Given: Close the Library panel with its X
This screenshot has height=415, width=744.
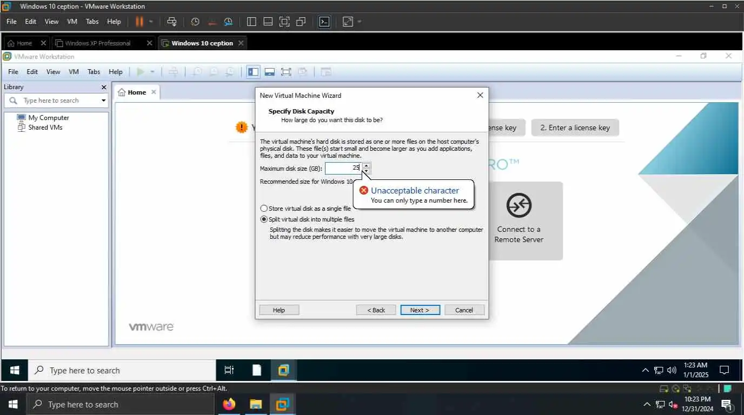Looking at the screenshot, I should pos(104,87).
